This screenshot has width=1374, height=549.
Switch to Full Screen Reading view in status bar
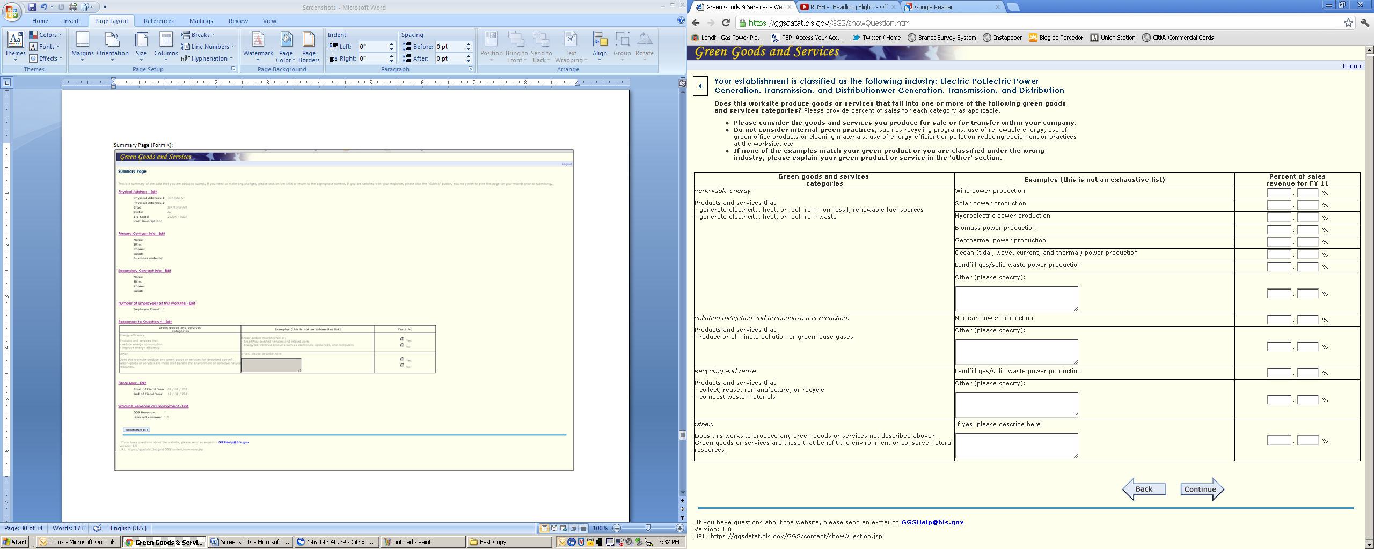click(554, 528)
